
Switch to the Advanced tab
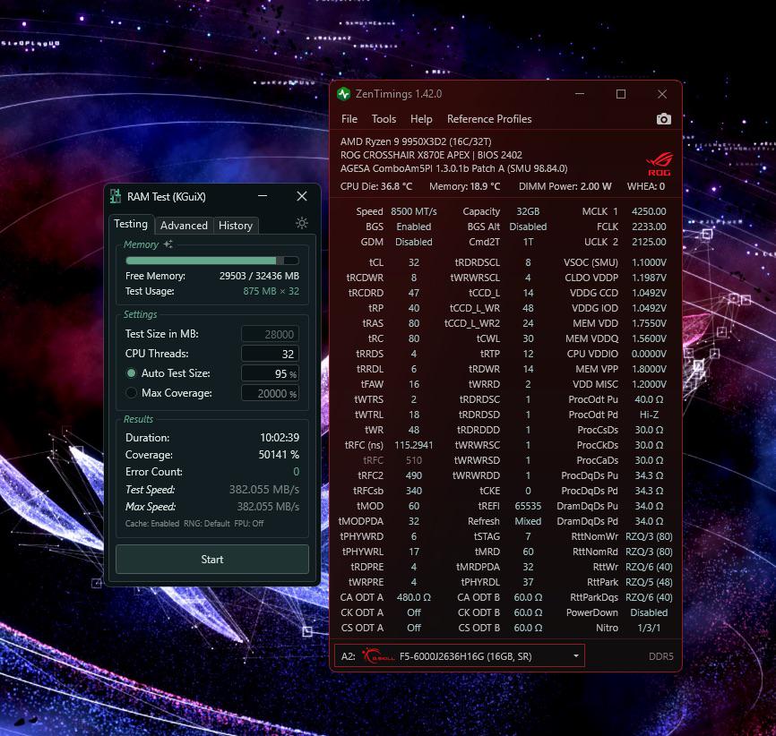coord(184,226)
